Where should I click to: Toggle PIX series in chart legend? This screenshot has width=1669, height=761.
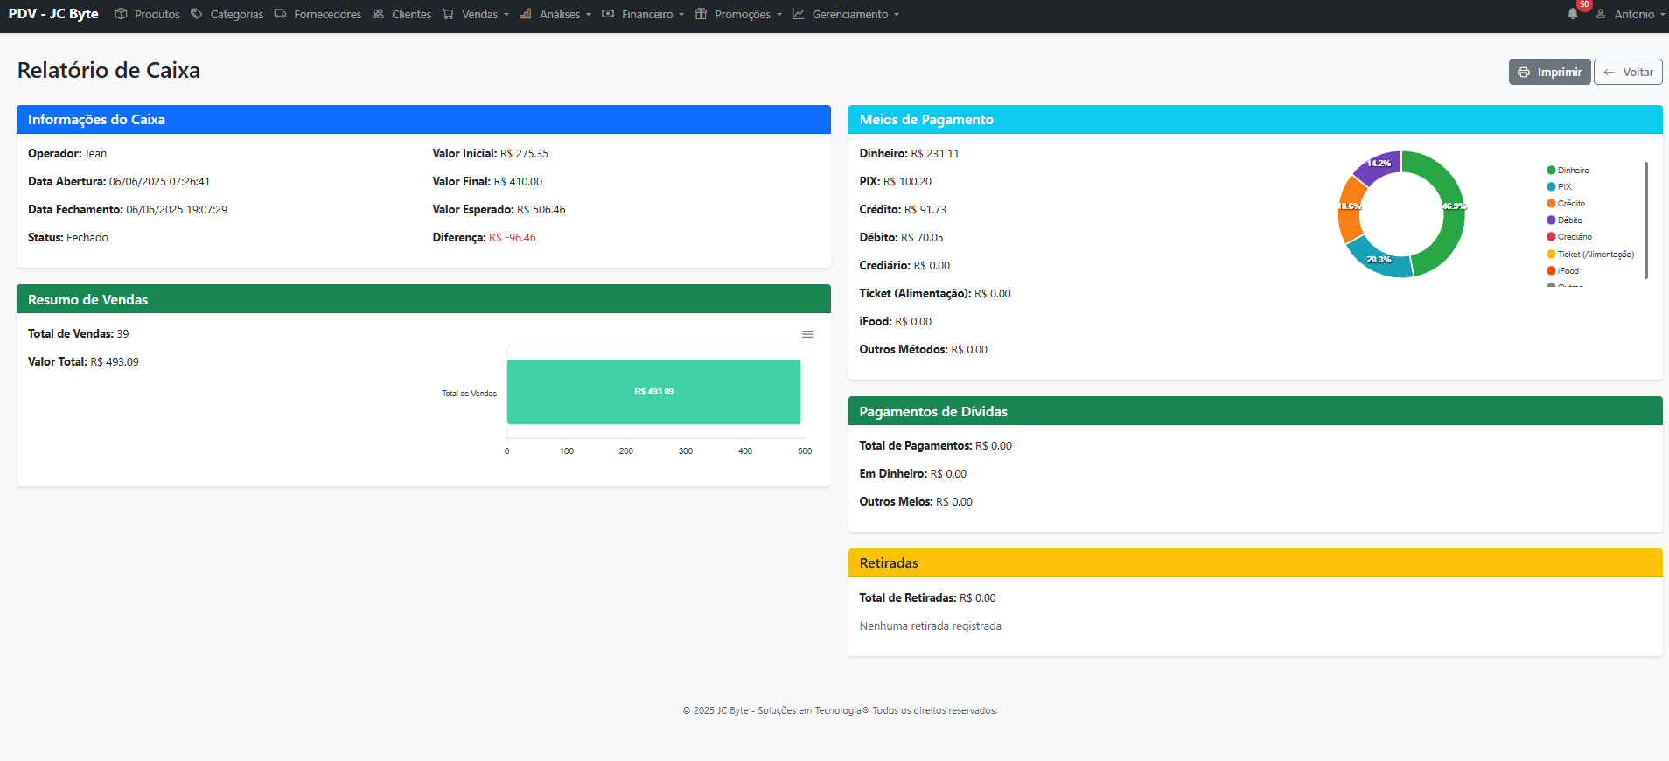click(1563, 187)
